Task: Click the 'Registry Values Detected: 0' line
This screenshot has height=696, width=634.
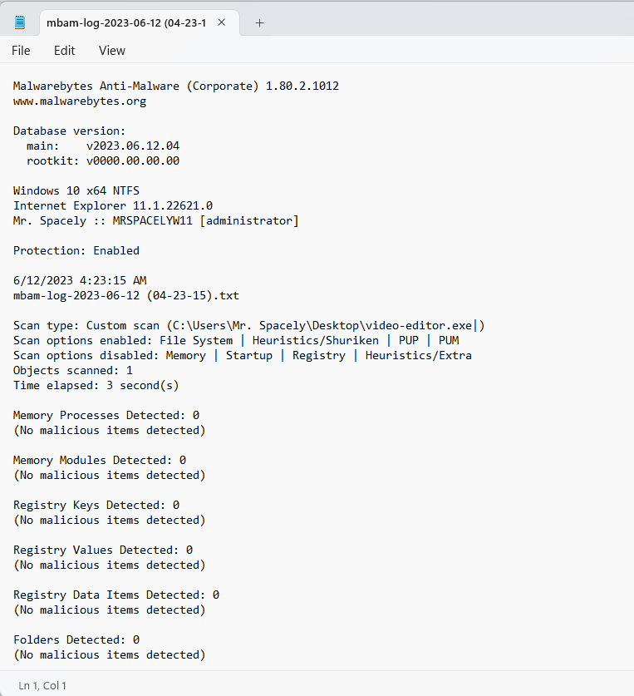Action: click(103, 550)
